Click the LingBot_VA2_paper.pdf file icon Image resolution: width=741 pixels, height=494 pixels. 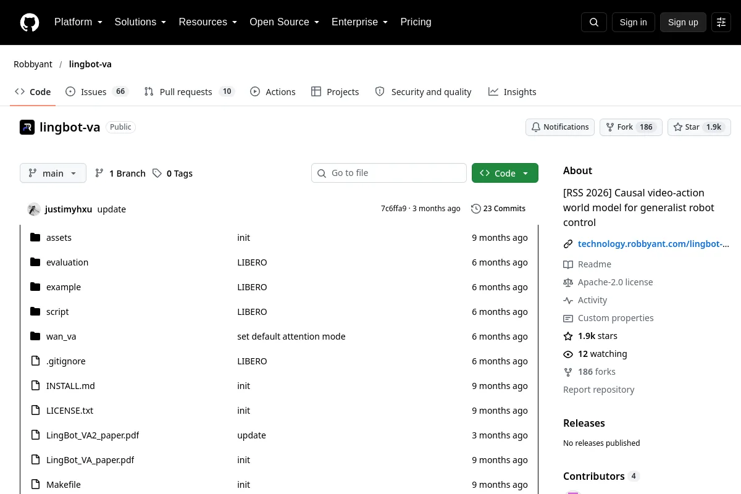[x=35, y=435]
